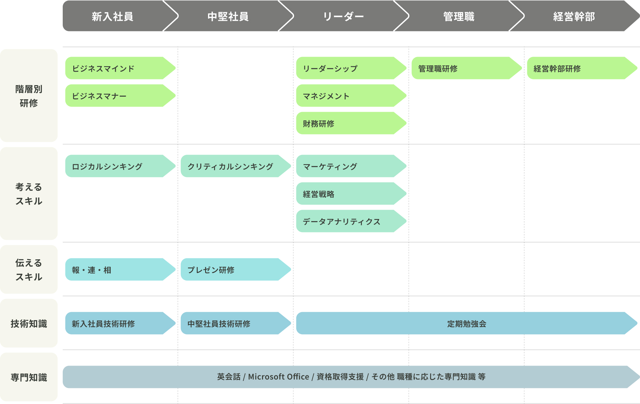Image resolution: width=640 pixels, height=404 pixels.
Task: Click the 定期勉強会 wide arrow bar
Action: pos(466,323)
